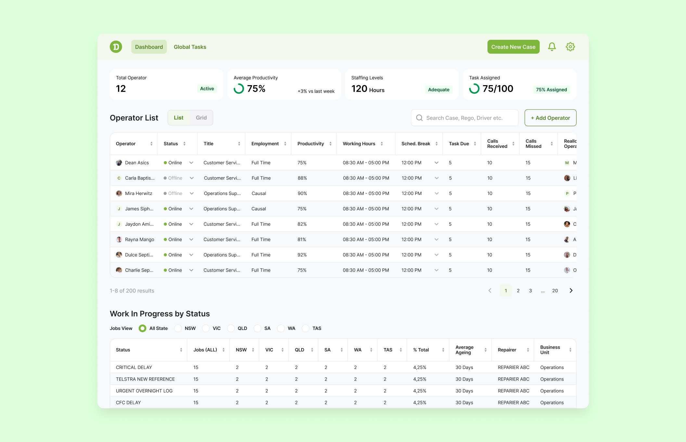Open settings gear icon
Screen dimensions: 686x442
pyautogui.click(x=570, y=47)
